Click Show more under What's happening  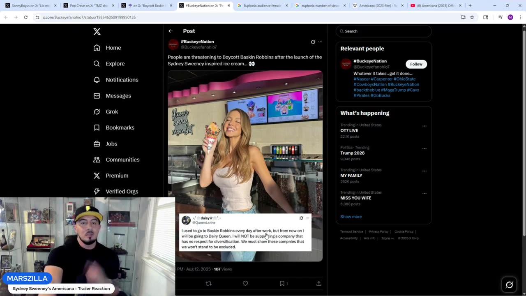pos(351,217)
